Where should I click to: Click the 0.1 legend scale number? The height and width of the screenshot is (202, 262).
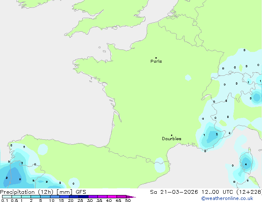point(5,200)
